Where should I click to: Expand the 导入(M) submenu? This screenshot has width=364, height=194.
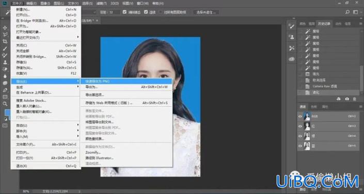(46, 137)
